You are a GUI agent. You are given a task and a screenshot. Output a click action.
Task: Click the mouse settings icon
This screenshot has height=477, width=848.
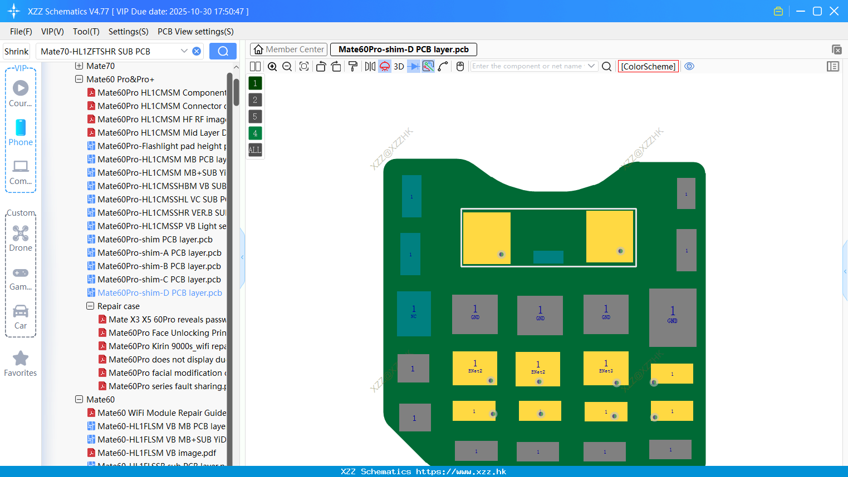click(x=460, y=66)
